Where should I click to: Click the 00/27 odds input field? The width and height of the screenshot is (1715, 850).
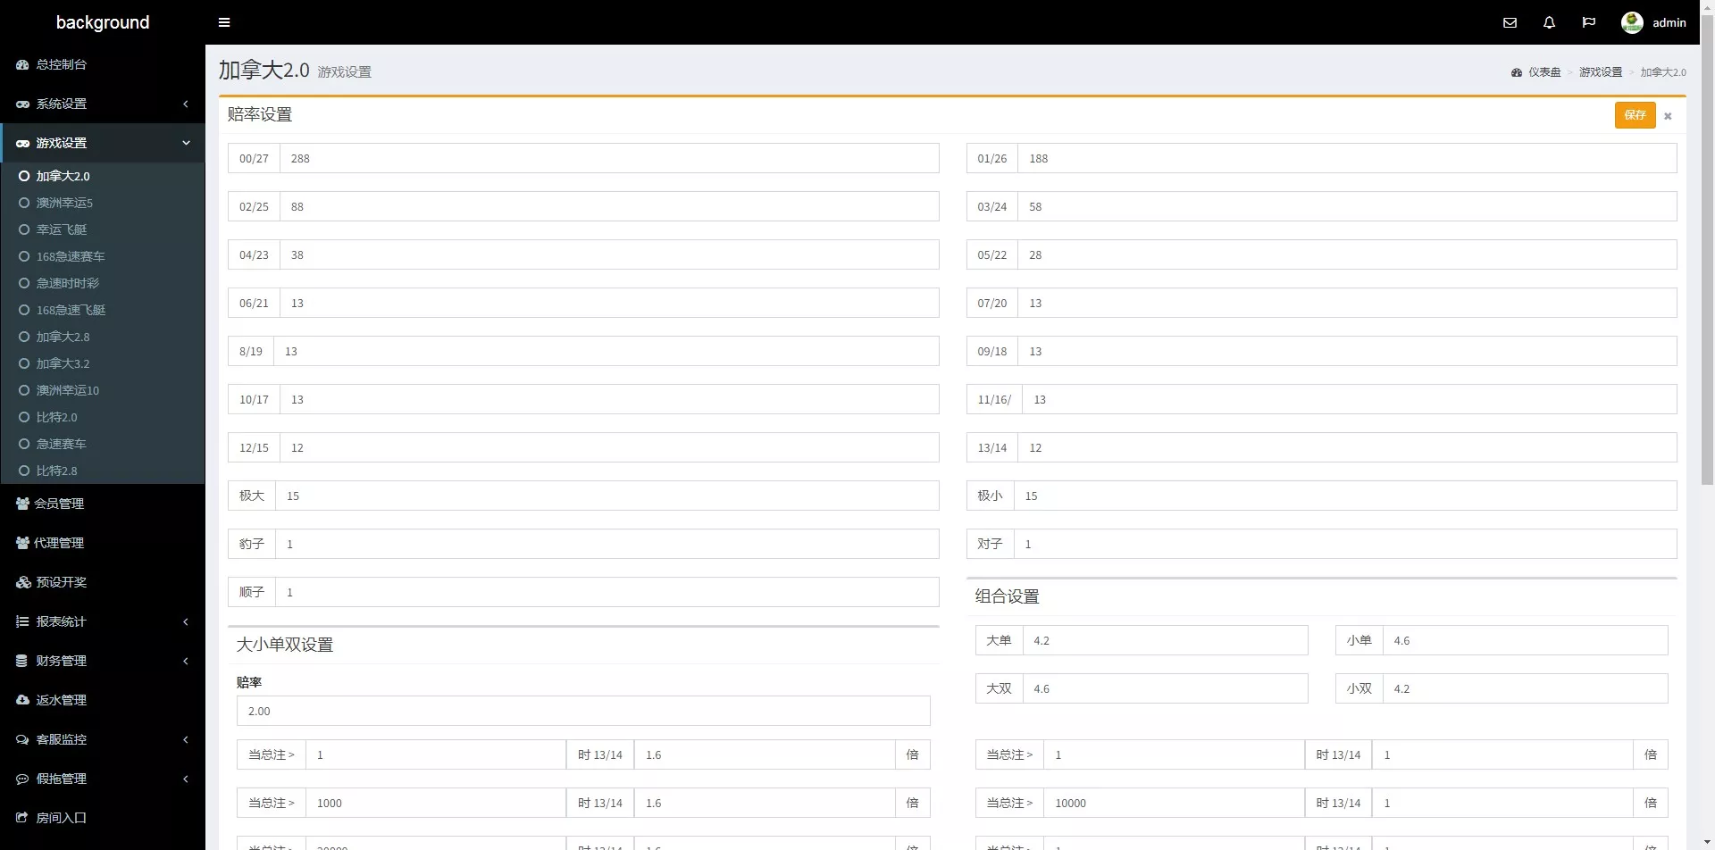pos(608,158)
